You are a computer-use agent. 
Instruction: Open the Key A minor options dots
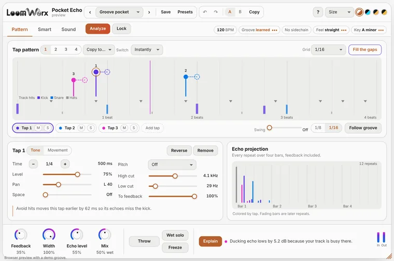click(x=381, y=30)
